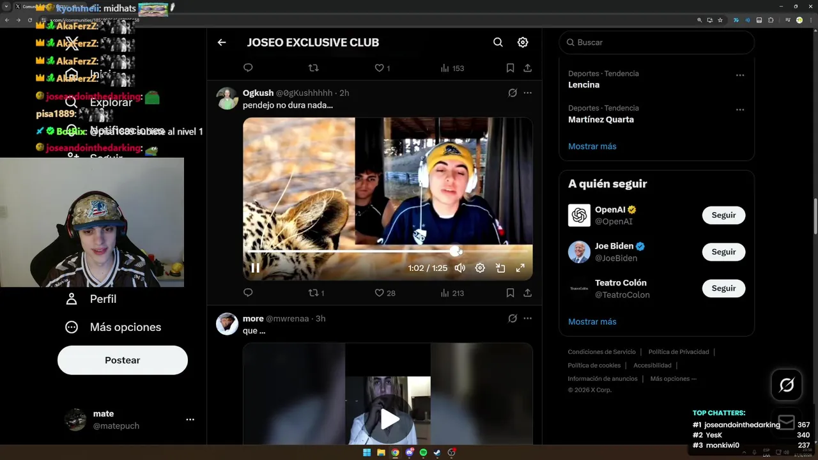
Task: Follow Teatro Colón with the Seguir button
Action: [723, 288]
